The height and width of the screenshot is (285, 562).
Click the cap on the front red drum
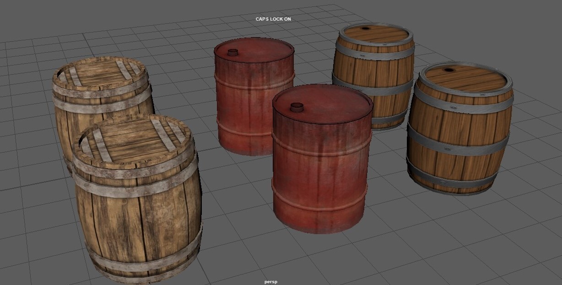click(x=297, y=106)
